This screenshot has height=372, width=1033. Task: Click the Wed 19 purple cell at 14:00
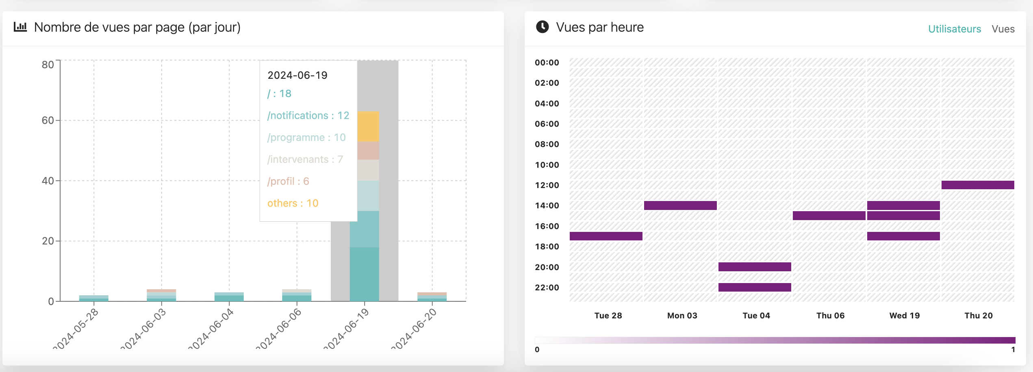click(x=903, y=205)
